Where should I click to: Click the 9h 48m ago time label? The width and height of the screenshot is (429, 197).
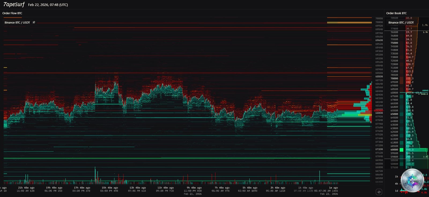194,188
